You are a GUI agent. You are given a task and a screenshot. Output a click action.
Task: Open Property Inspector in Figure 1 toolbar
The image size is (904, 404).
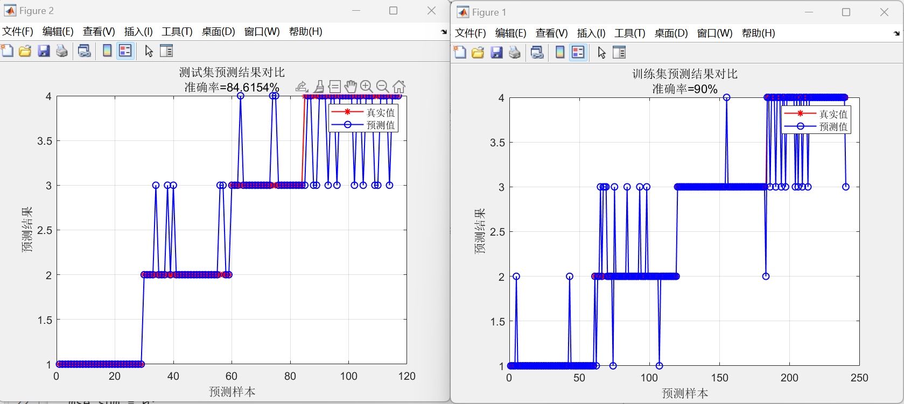pyautogui.click(x=619, y=53)
